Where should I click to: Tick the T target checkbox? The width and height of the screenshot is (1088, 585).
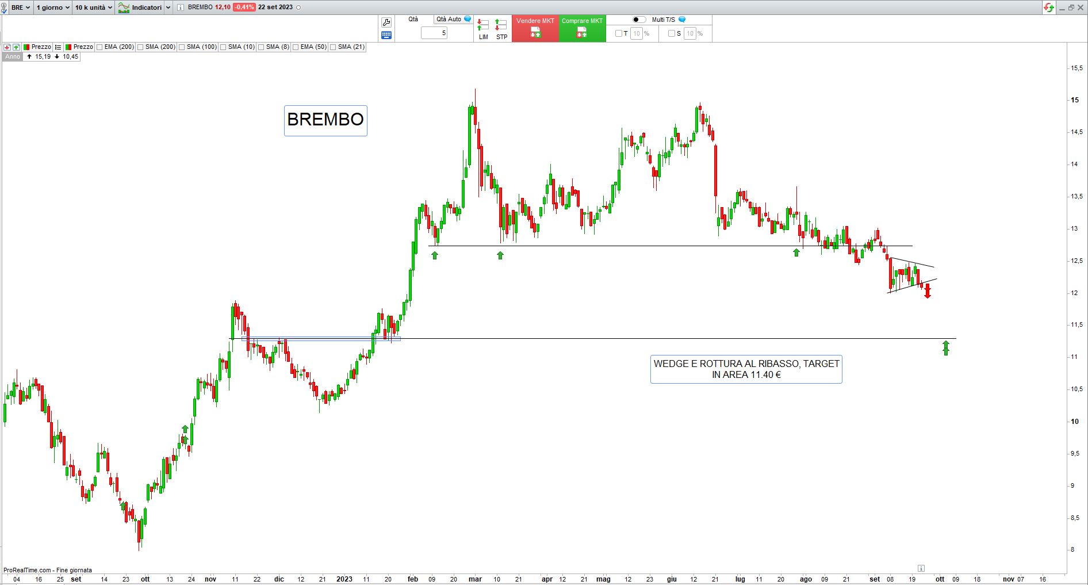(x=619, y=33)
